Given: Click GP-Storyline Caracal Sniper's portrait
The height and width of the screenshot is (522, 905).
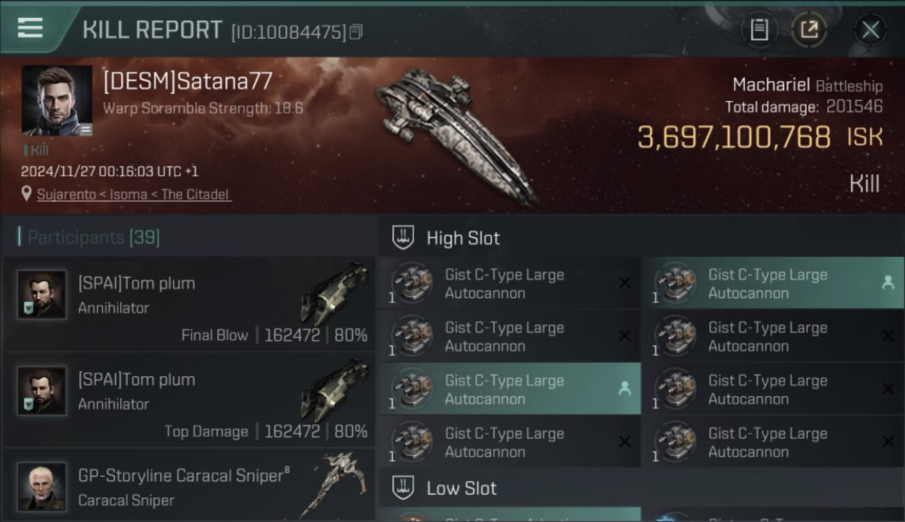Looking at the screenshot, I should tap(42, 486).
